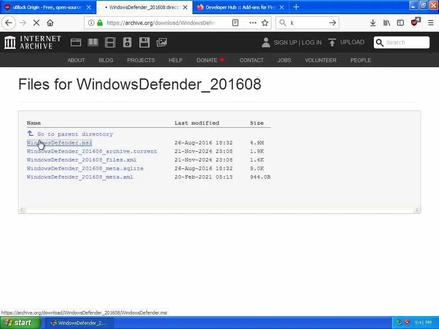Click the red shield security tray icon
The height and width of the screenshot is (329, 439).
tap(407, 323)
